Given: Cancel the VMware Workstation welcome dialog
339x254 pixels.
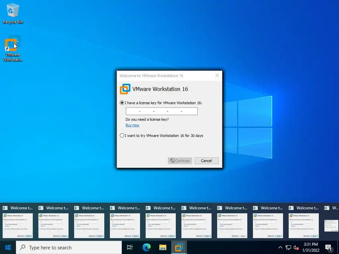Looking at the screenshot, I should point(207,161).
